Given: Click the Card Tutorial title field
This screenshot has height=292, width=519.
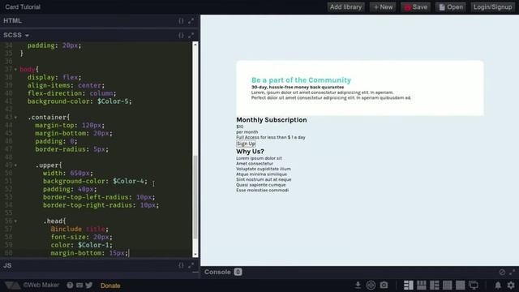Looking at the screenshot, I should pyautogui.click(x=23, y=7).
